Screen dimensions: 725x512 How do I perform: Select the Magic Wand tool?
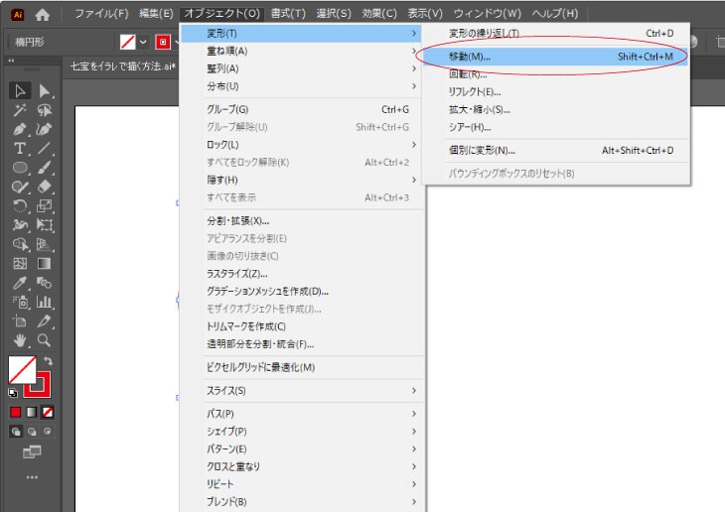pyautogui.click(x=20, y=110)
